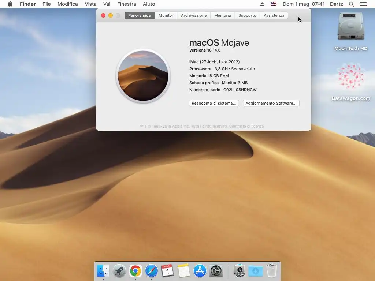Click serial number C02LL05HDNCW

tap(240, 90)
